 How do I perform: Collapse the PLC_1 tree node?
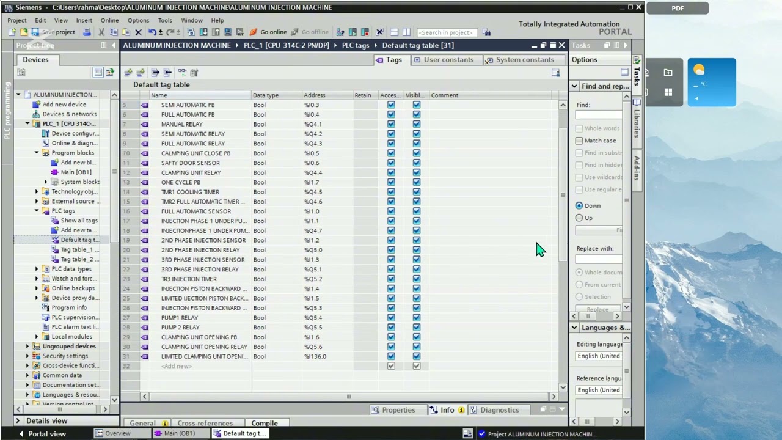[27, 124]
